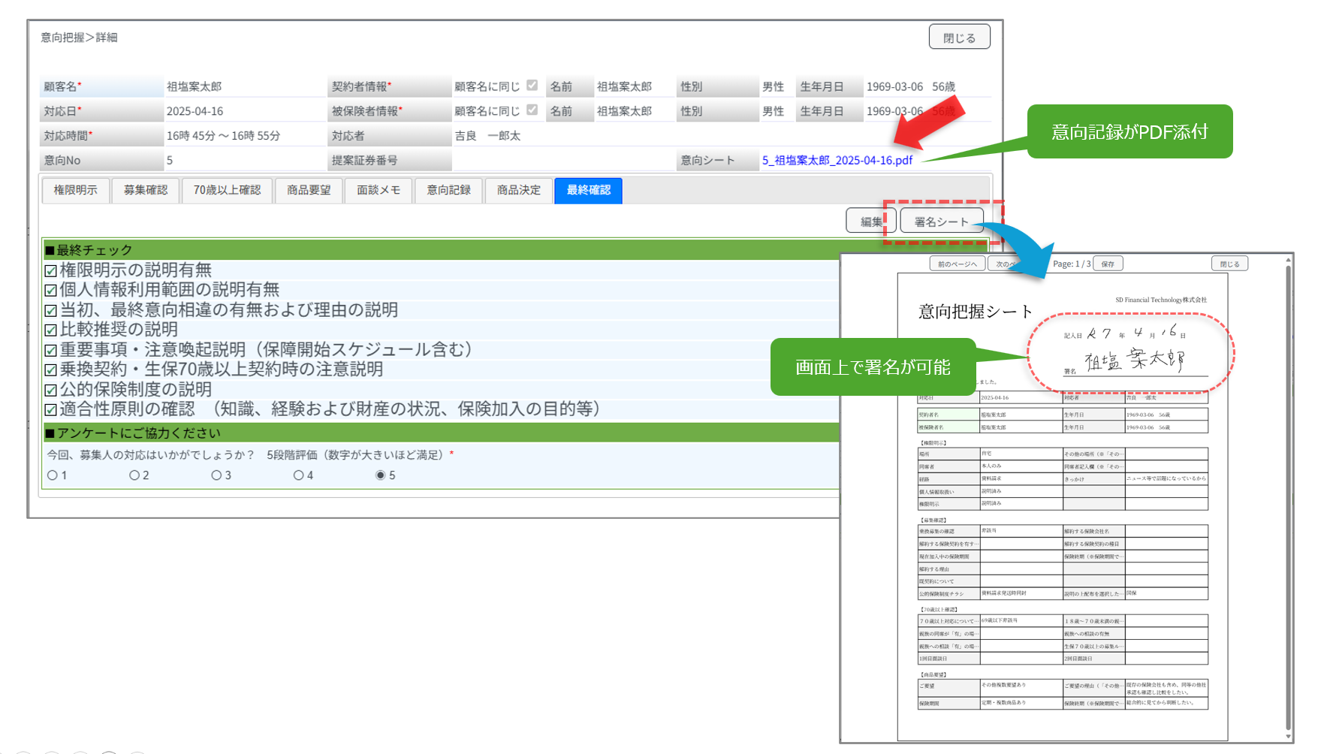The height and width of the screenshot is (754, 1324).
Task: Uncheck 権限明示の説明有無 checkbox
Action: pyautogui.click(x=51, y=270)
